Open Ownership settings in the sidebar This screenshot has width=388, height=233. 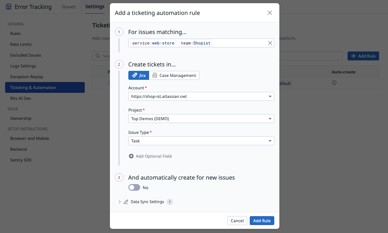pos(21,118)
